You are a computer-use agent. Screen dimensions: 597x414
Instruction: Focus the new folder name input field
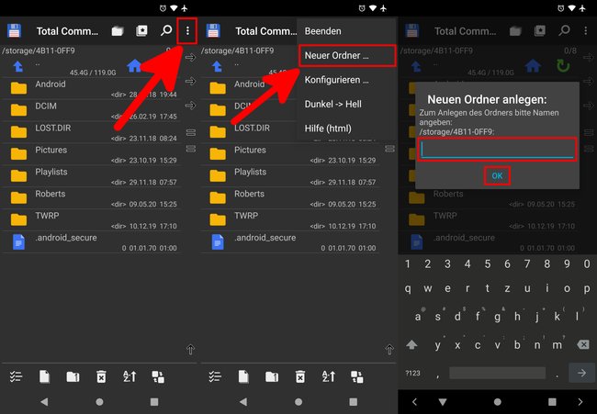coord(497,151)
